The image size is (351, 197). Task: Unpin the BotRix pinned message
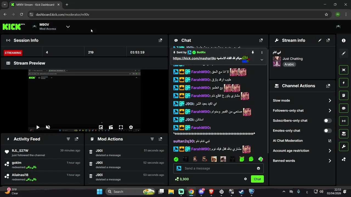pyautogui.click(x=253, y=52)
